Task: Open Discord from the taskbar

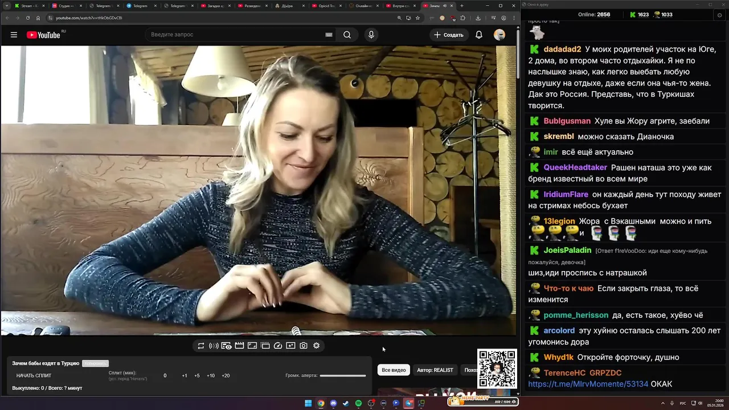Action: (333, 403)
